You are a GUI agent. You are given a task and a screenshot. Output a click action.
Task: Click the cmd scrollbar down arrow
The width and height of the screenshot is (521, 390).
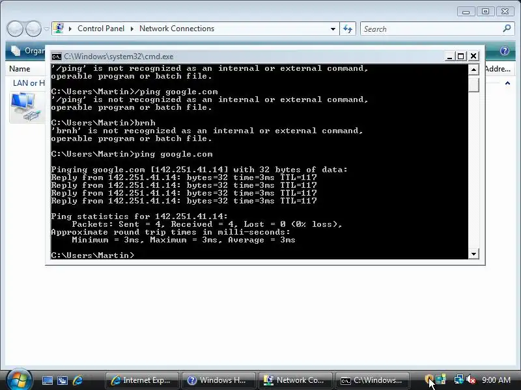click(x=473, y=254)
